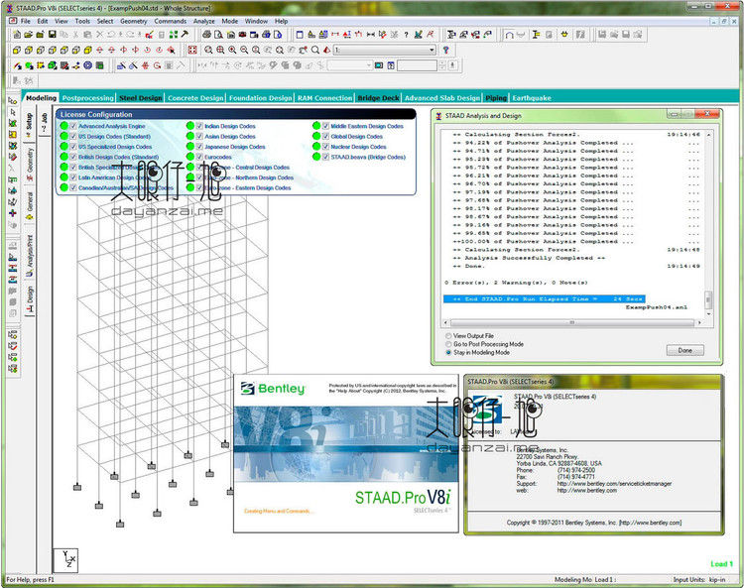
Task: Open the empty combo box in third toolbar row
Action: (350, 65)
